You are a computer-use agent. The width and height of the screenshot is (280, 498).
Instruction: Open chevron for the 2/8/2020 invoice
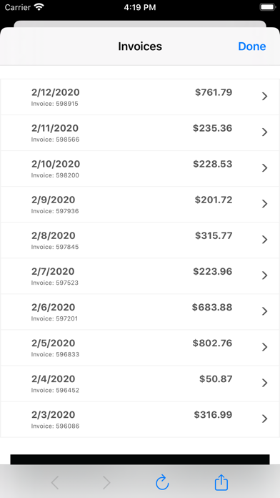coord(264,240)
